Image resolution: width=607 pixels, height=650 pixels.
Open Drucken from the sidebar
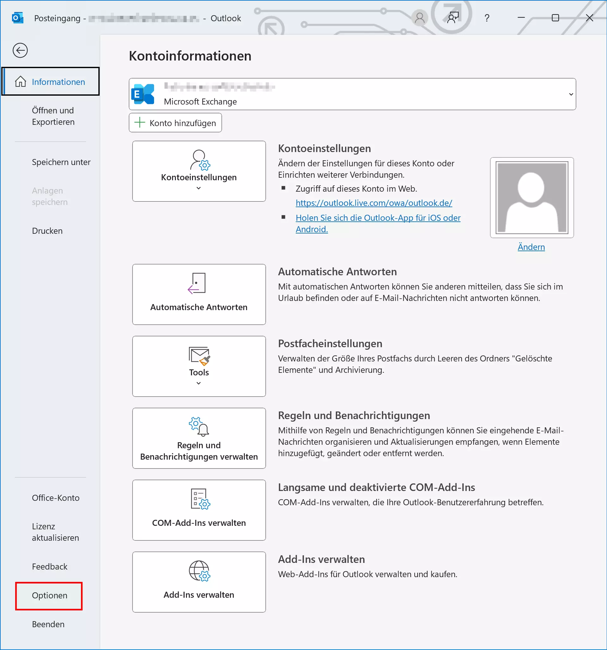point(47,231)
